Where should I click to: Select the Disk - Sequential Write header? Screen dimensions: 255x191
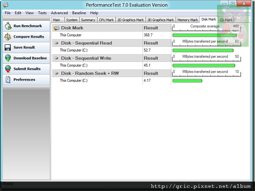click(86, 58)
